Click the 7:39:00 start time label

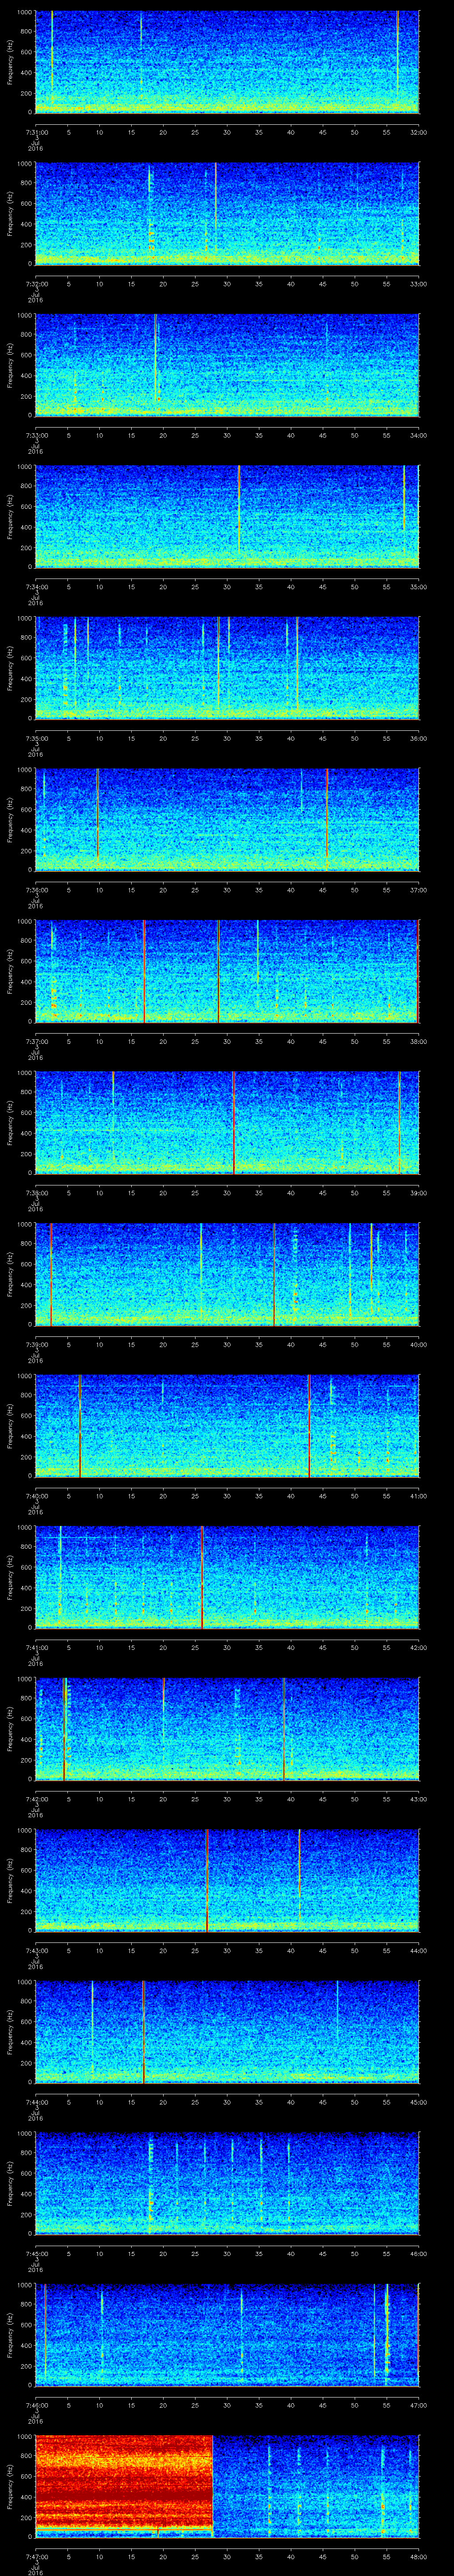[x=36, y=1344]
